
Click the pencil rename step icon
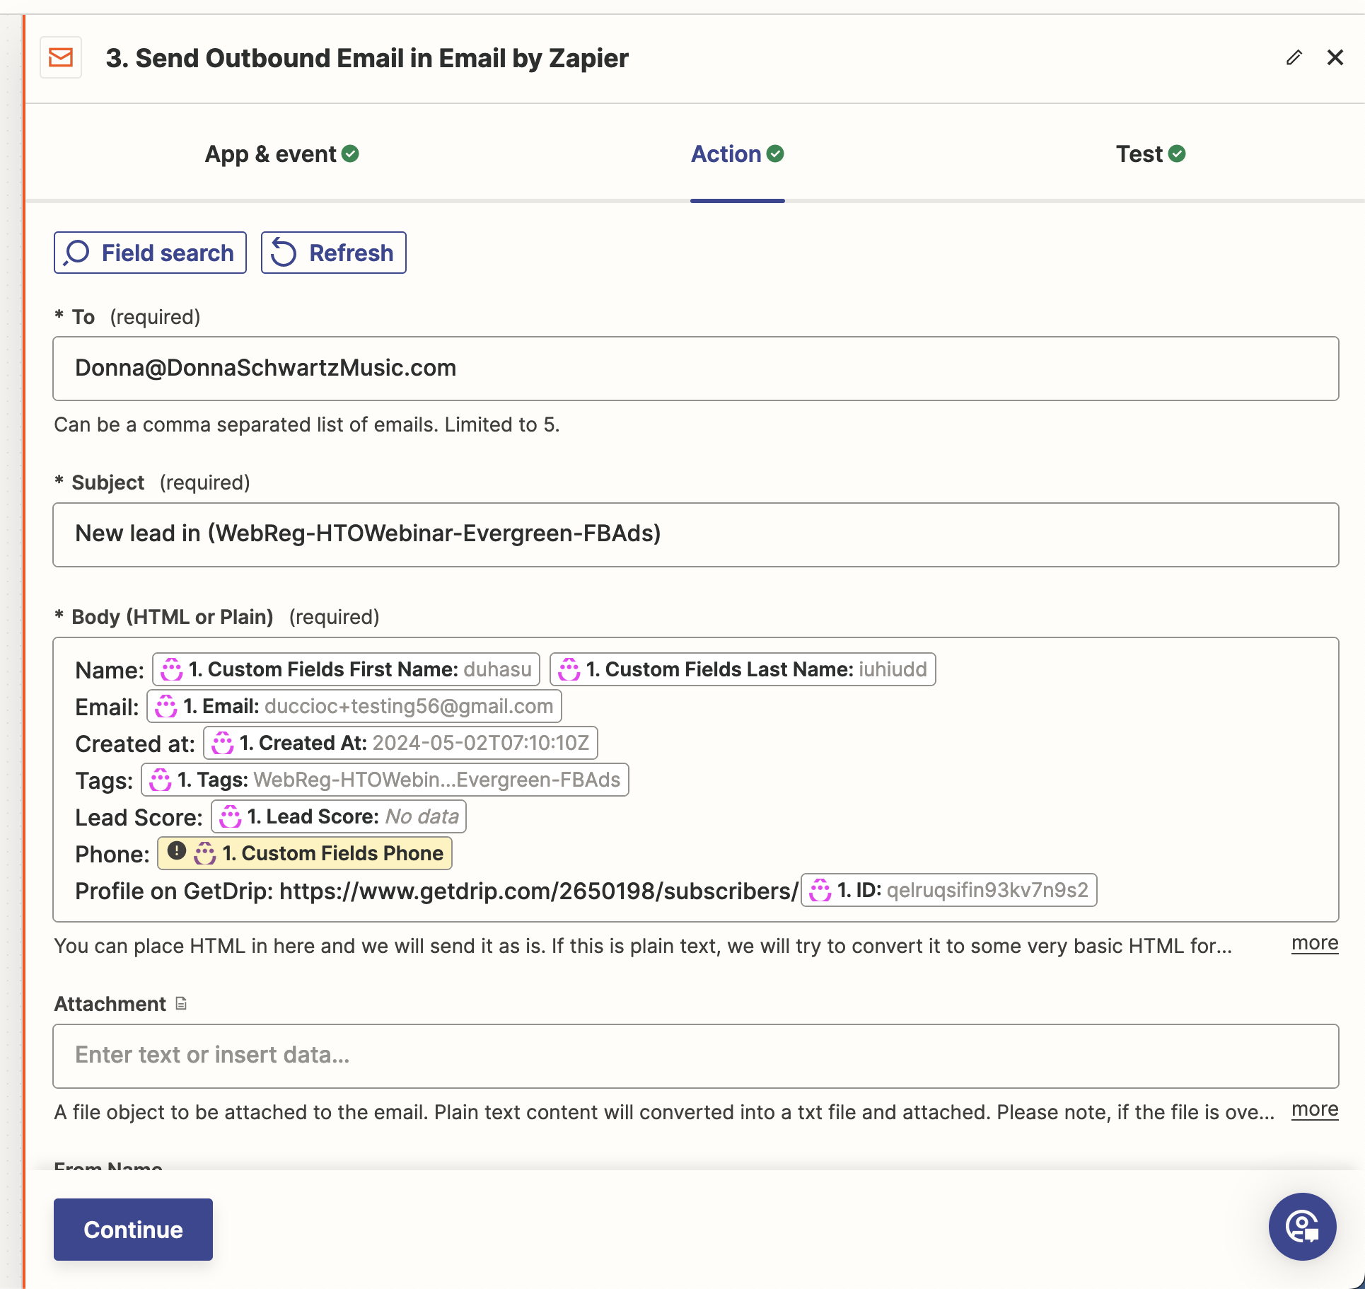[1294, 57]
